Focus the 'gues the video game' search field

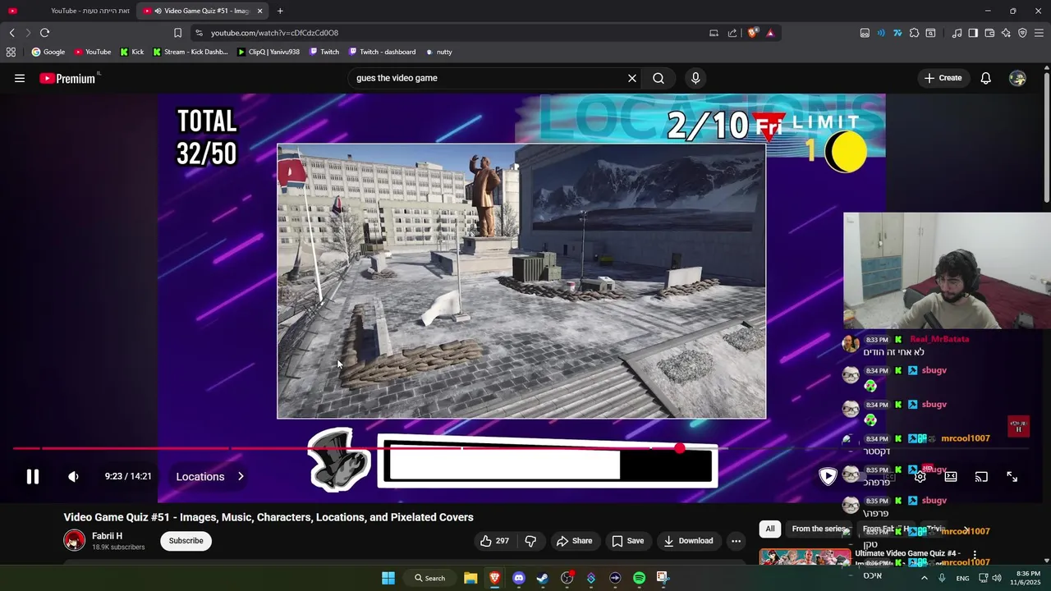[x=489, y=78]
